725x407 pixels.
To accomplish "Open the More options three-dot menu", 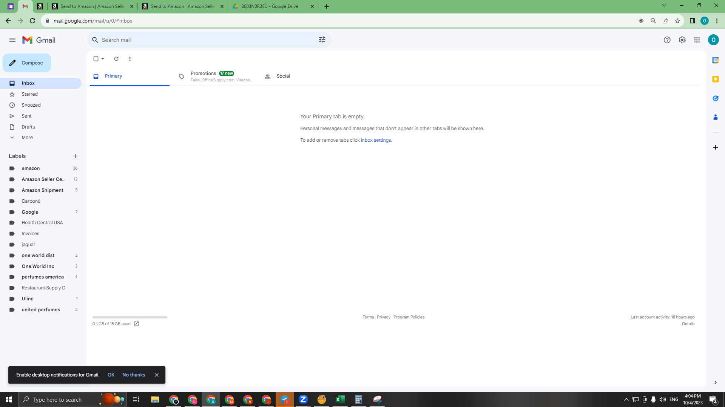I will point(130,59).
